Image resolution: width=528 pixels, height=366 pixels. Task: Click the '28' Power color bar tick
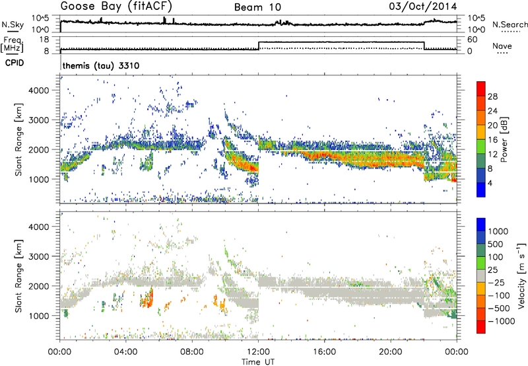pos(492,96)
